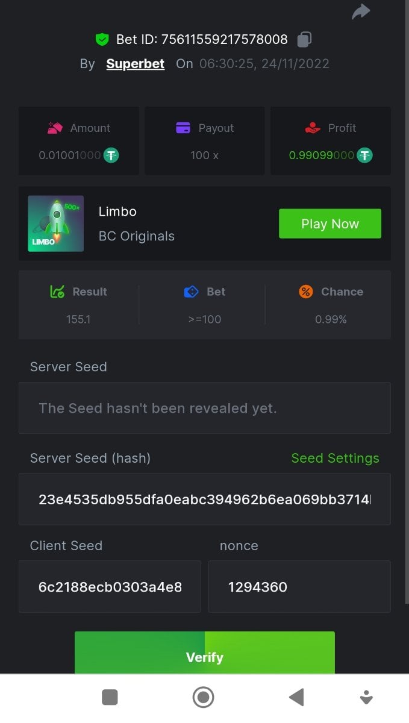Click the purple Payout card icon
Screen dimensions: 409x723
183,128
